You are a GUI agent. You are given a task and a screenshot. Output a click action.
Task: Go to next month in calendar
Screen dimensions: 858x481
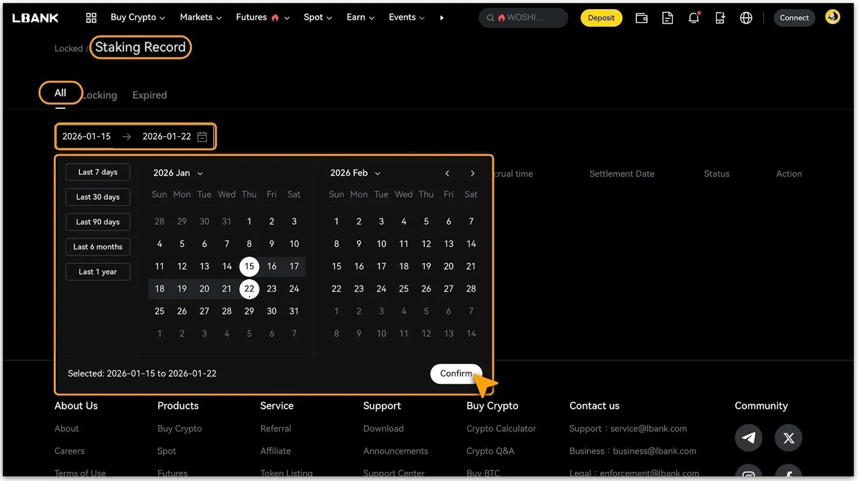472,173
